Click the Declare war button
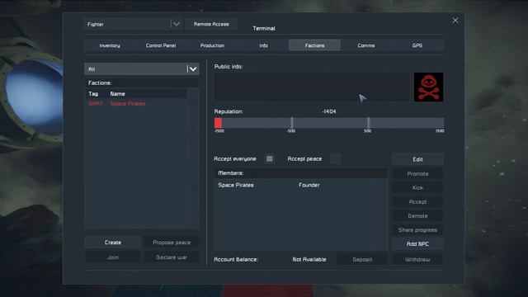Viewport: 528px width, 297px height. [172, 257]
